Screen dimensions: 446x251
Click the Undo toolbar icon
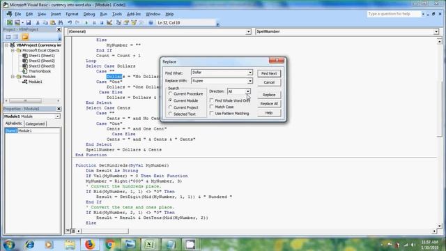pyautogui.click(x=70, y=22)
